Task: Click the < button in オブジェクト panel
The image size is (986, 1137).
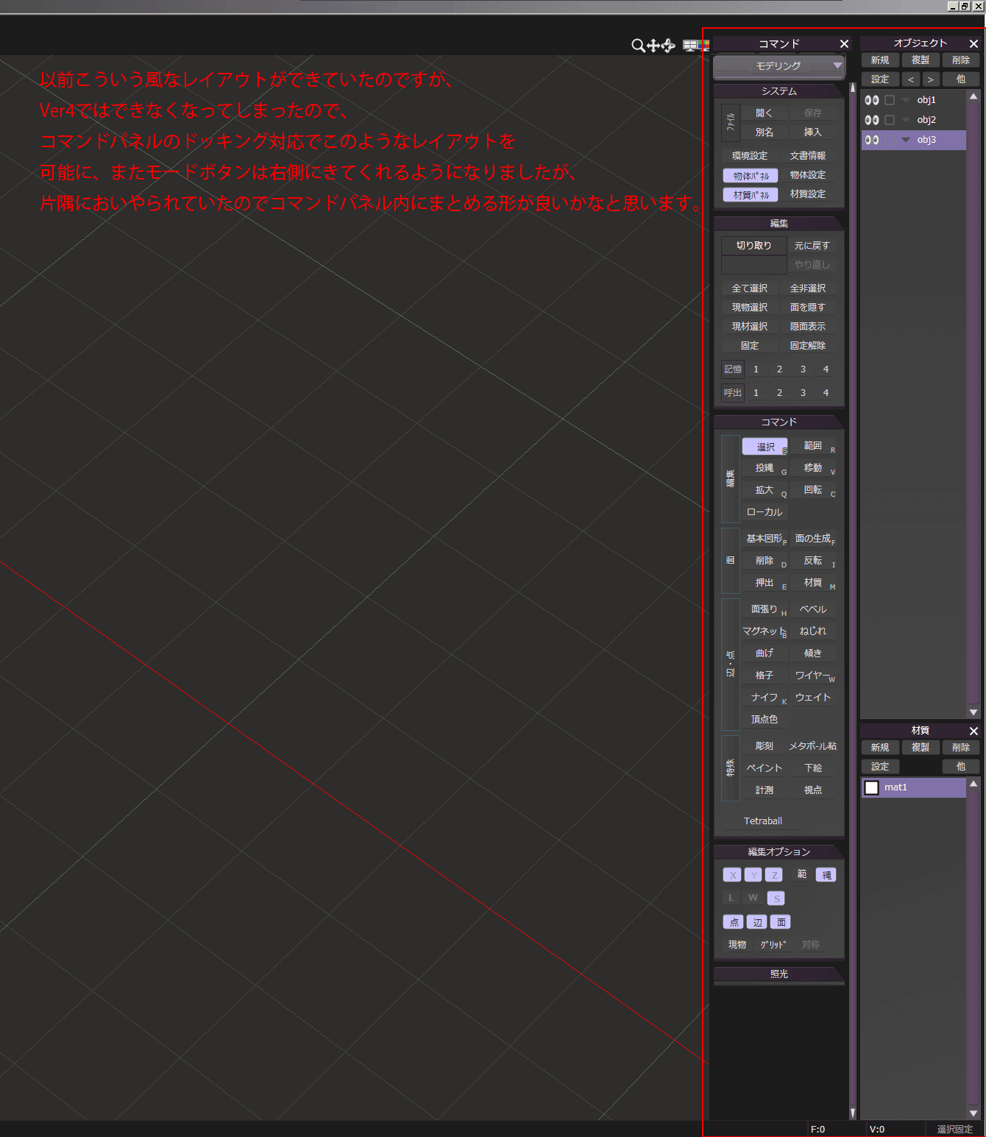Action: click(911, 79)
